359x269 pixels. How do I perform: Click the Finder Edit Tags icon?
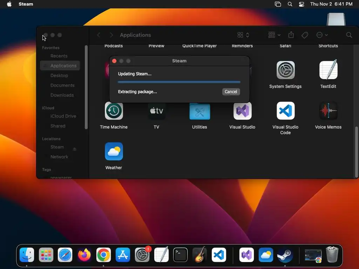click(x=305, y=35)
